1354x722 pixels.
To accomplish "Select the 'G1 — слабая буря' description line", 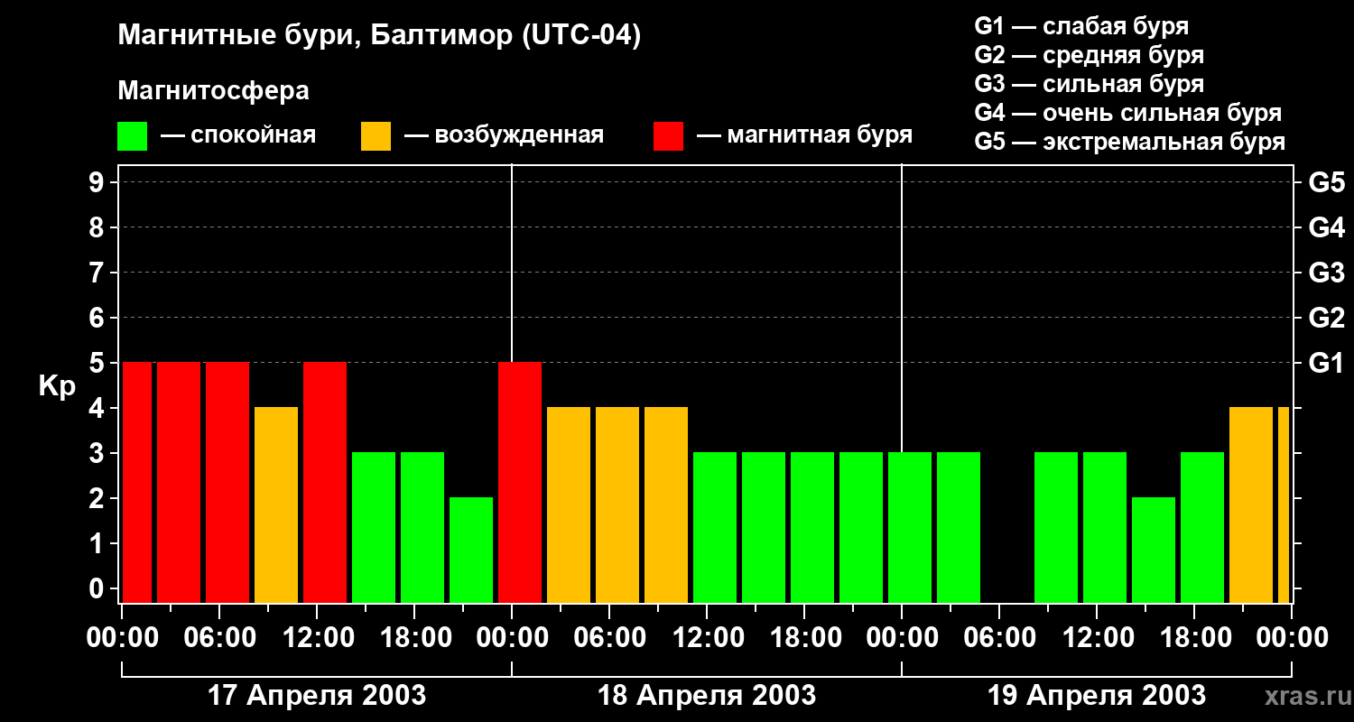I will coord(1081,26).
